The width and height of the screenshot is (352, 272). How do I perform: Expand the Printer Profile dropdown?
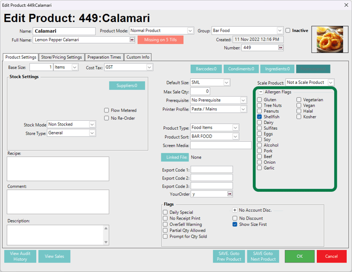243,109
